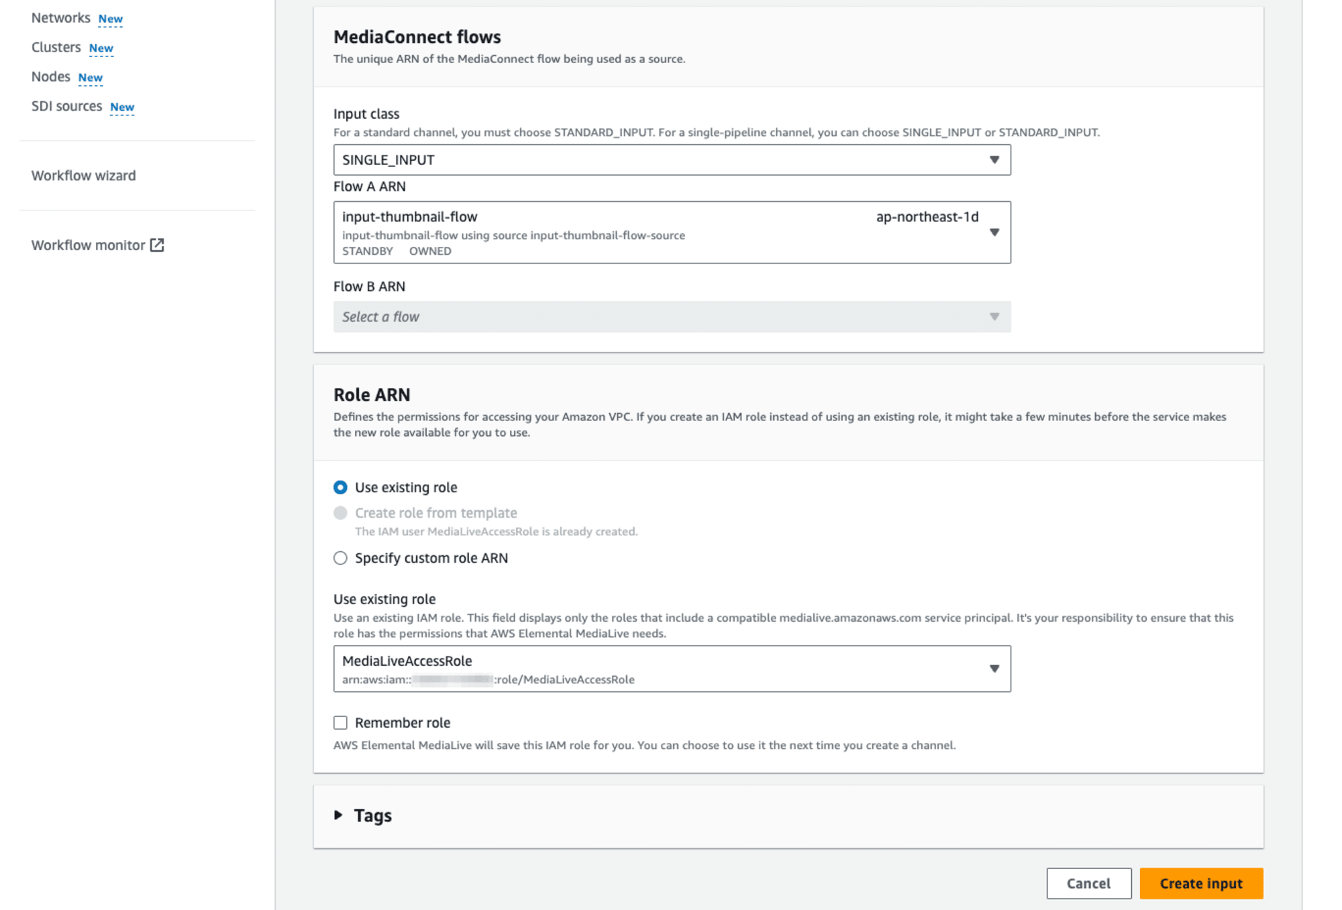Screen dimensions: 1342x910
Task: Click the ap-northeast-1d zone text
Action: tap(927, 217)
